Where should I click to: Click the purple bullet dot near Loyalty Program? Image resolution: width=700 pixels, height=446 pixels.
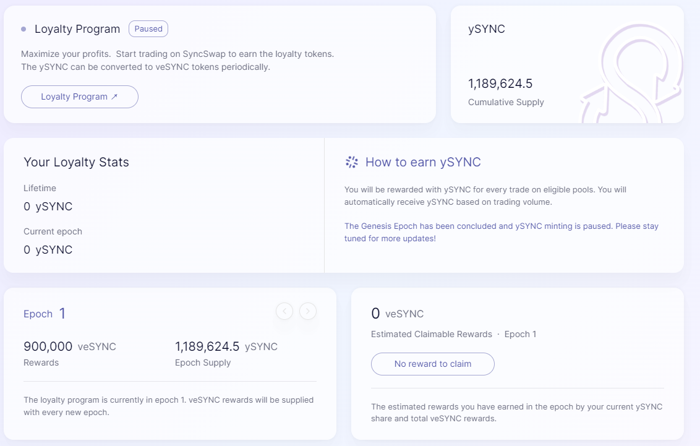click(x=23, y=28)
